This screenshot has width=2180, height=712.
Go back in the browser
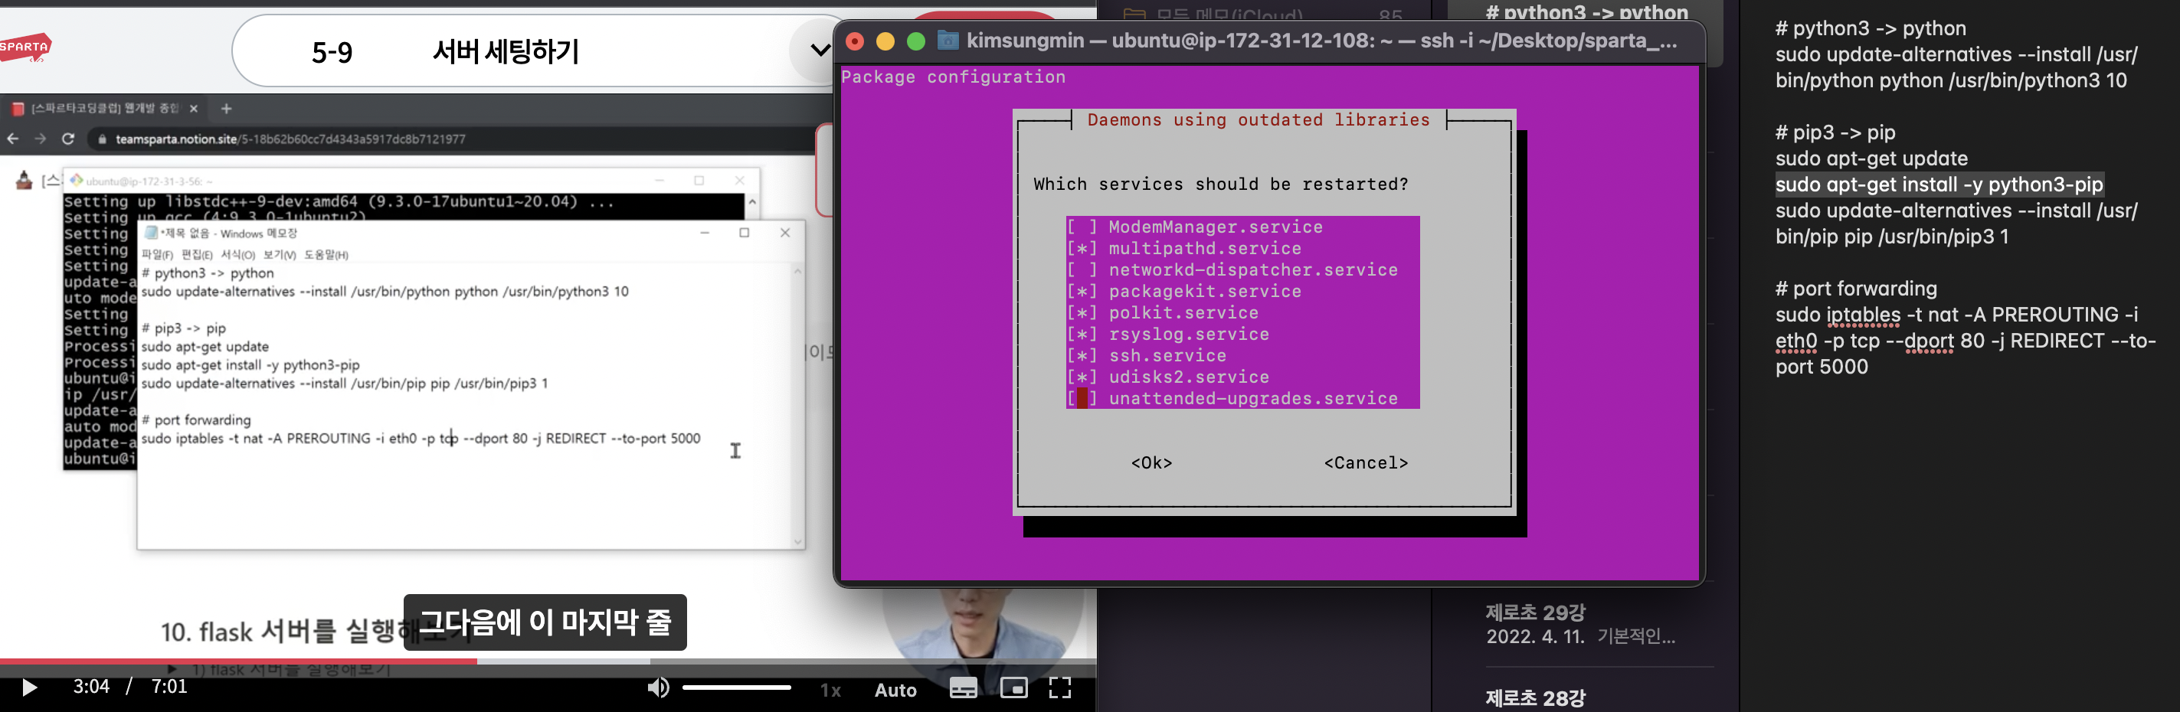coord(13,139)
